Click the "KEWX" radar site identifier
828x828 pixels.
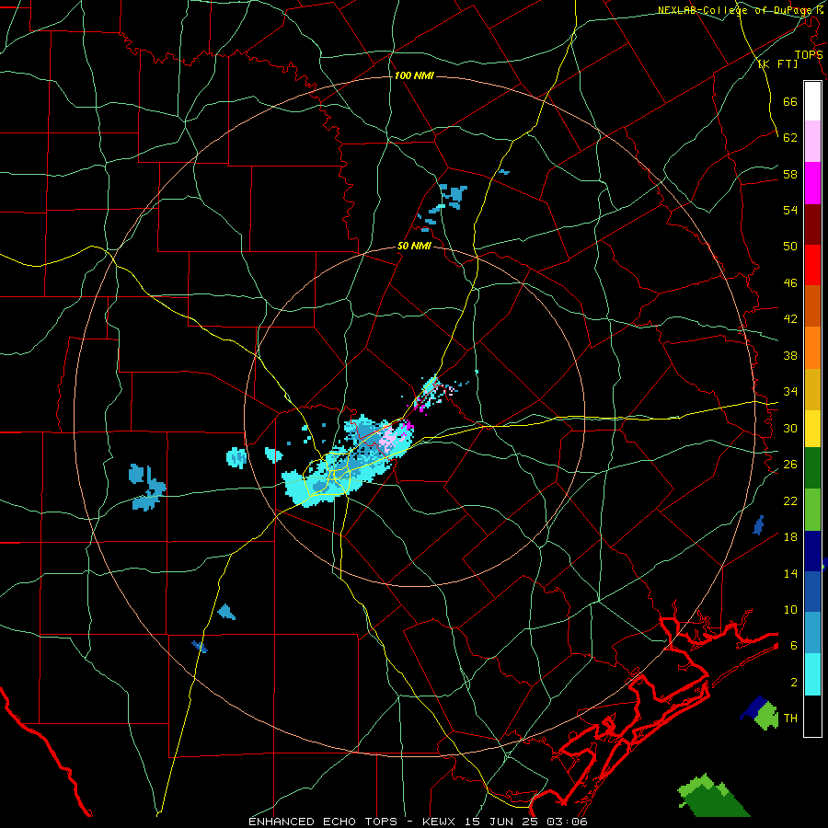(x=438, y=822)
